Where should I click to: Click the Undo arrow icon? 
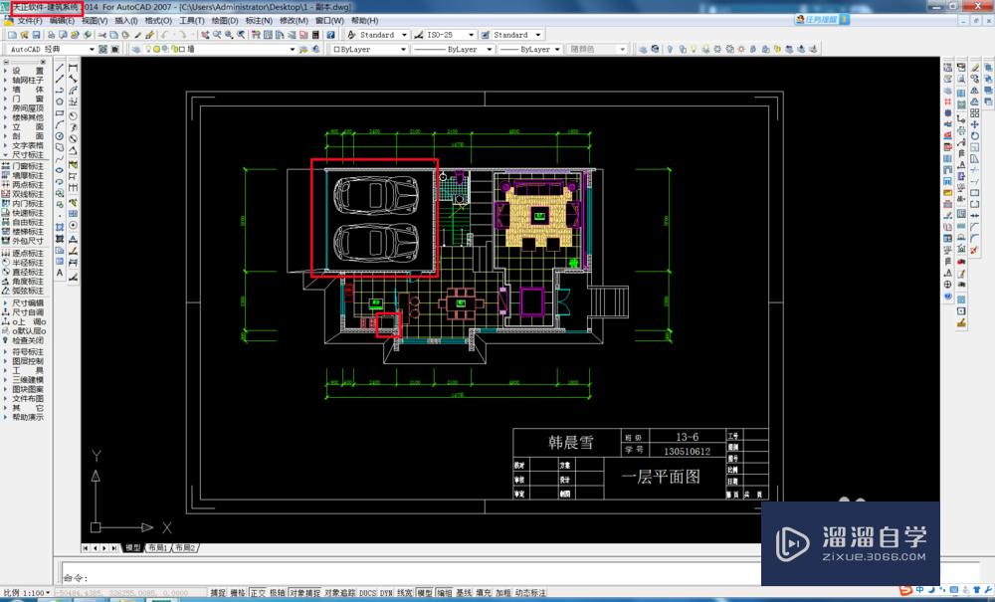[165, 35]
